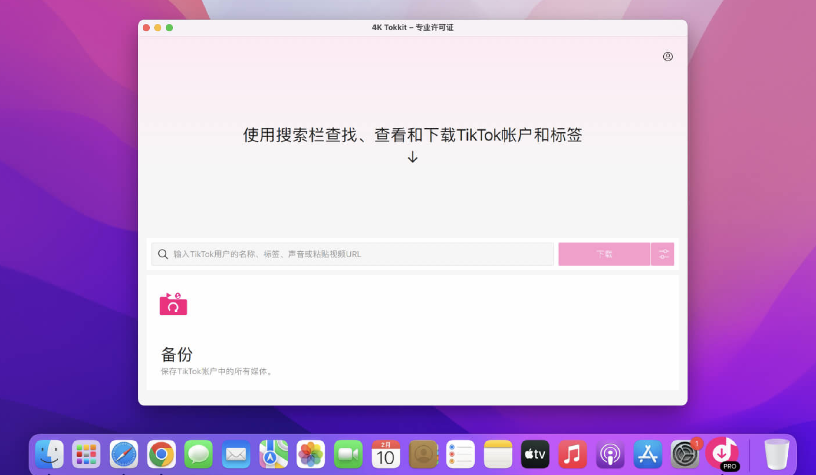
Task: Launch Google Chrome from the Dock
Action: point(161,454)
